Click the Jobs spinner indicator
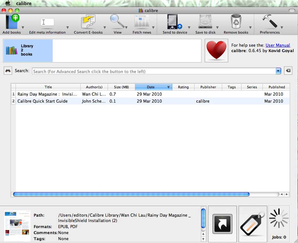298x243 pixels. [x=279, y=218]
